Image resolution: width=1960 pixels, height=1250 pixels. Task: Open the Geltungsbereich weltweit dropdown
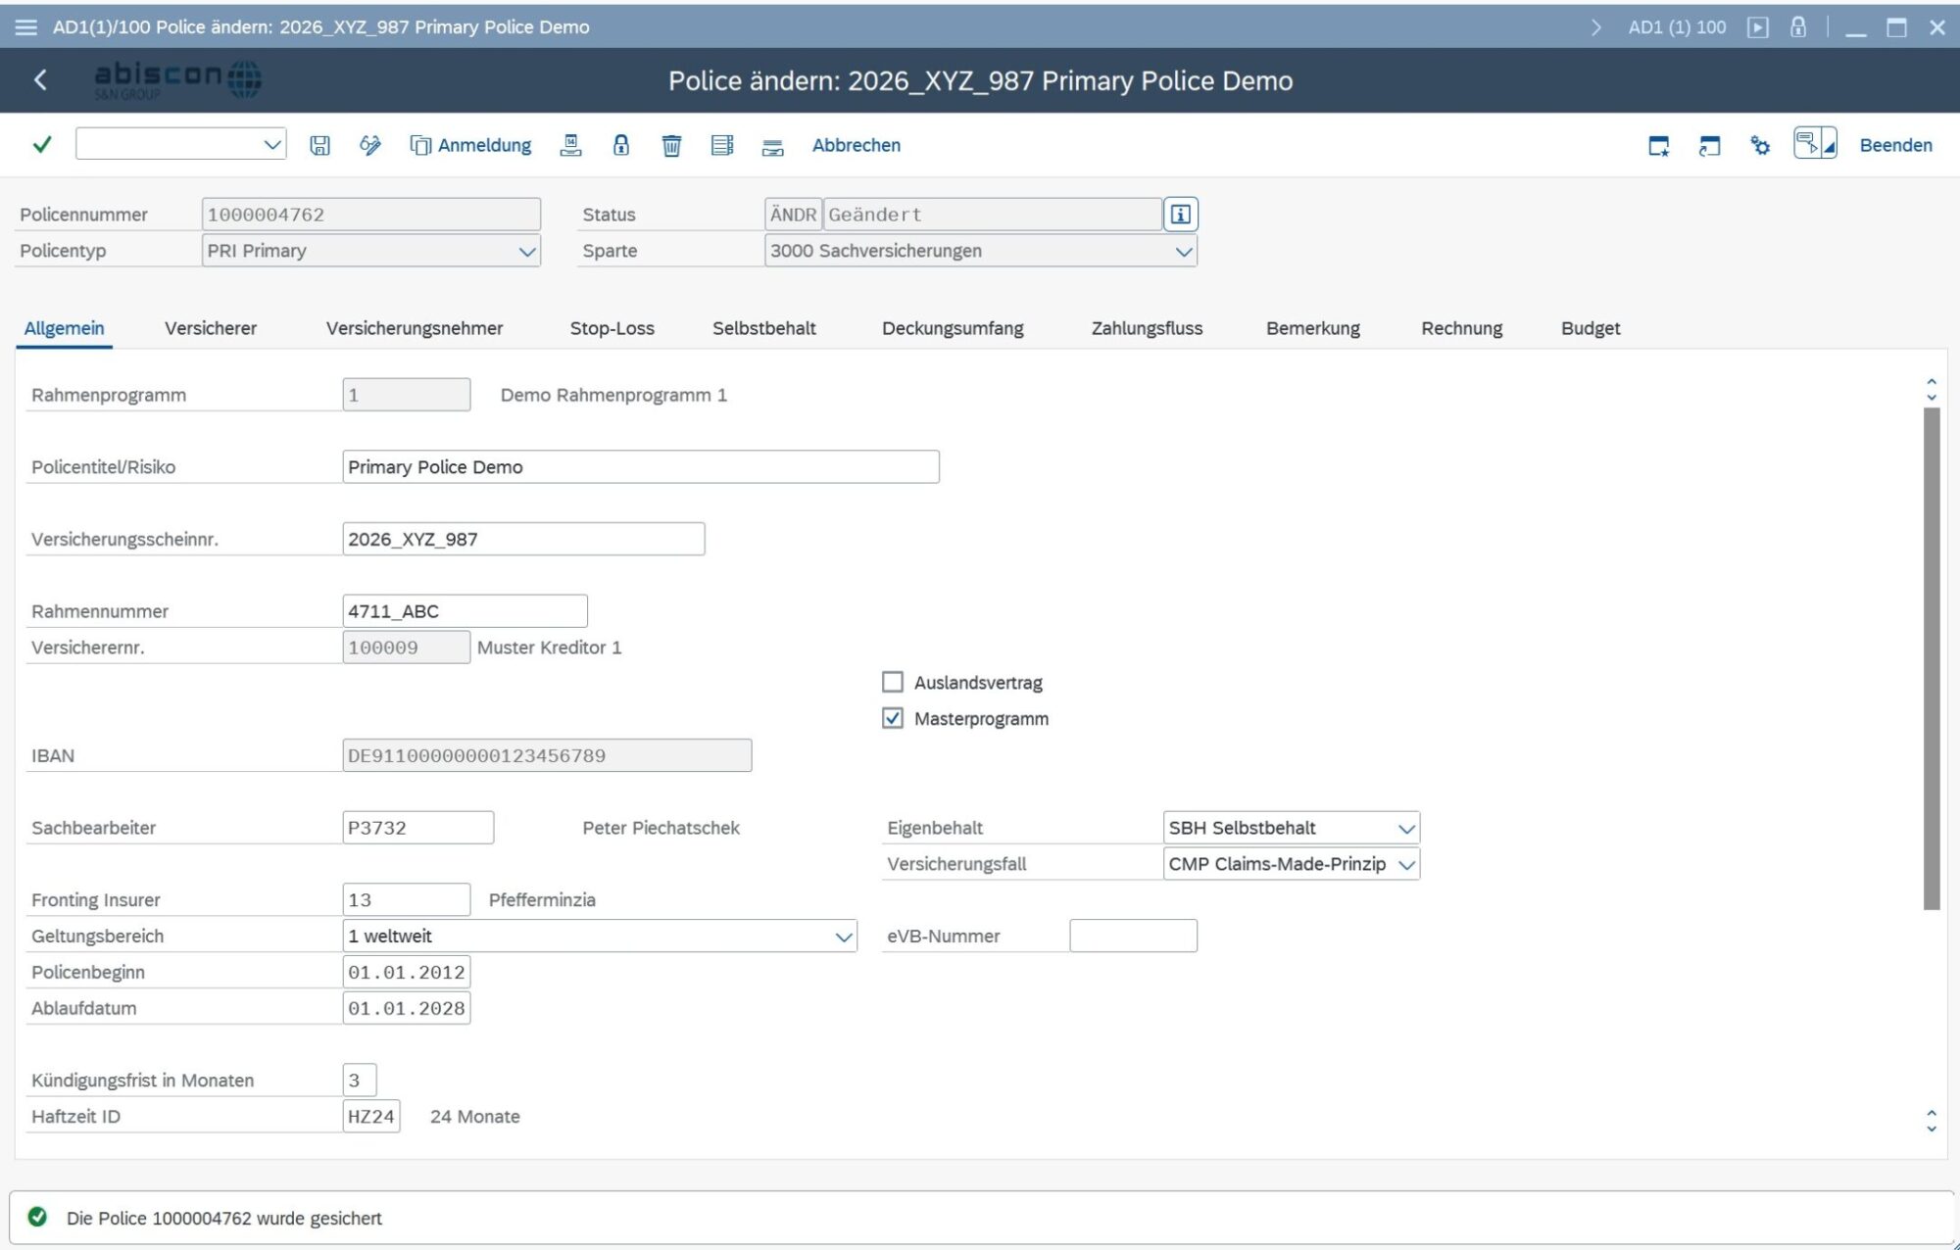point(843,937)
